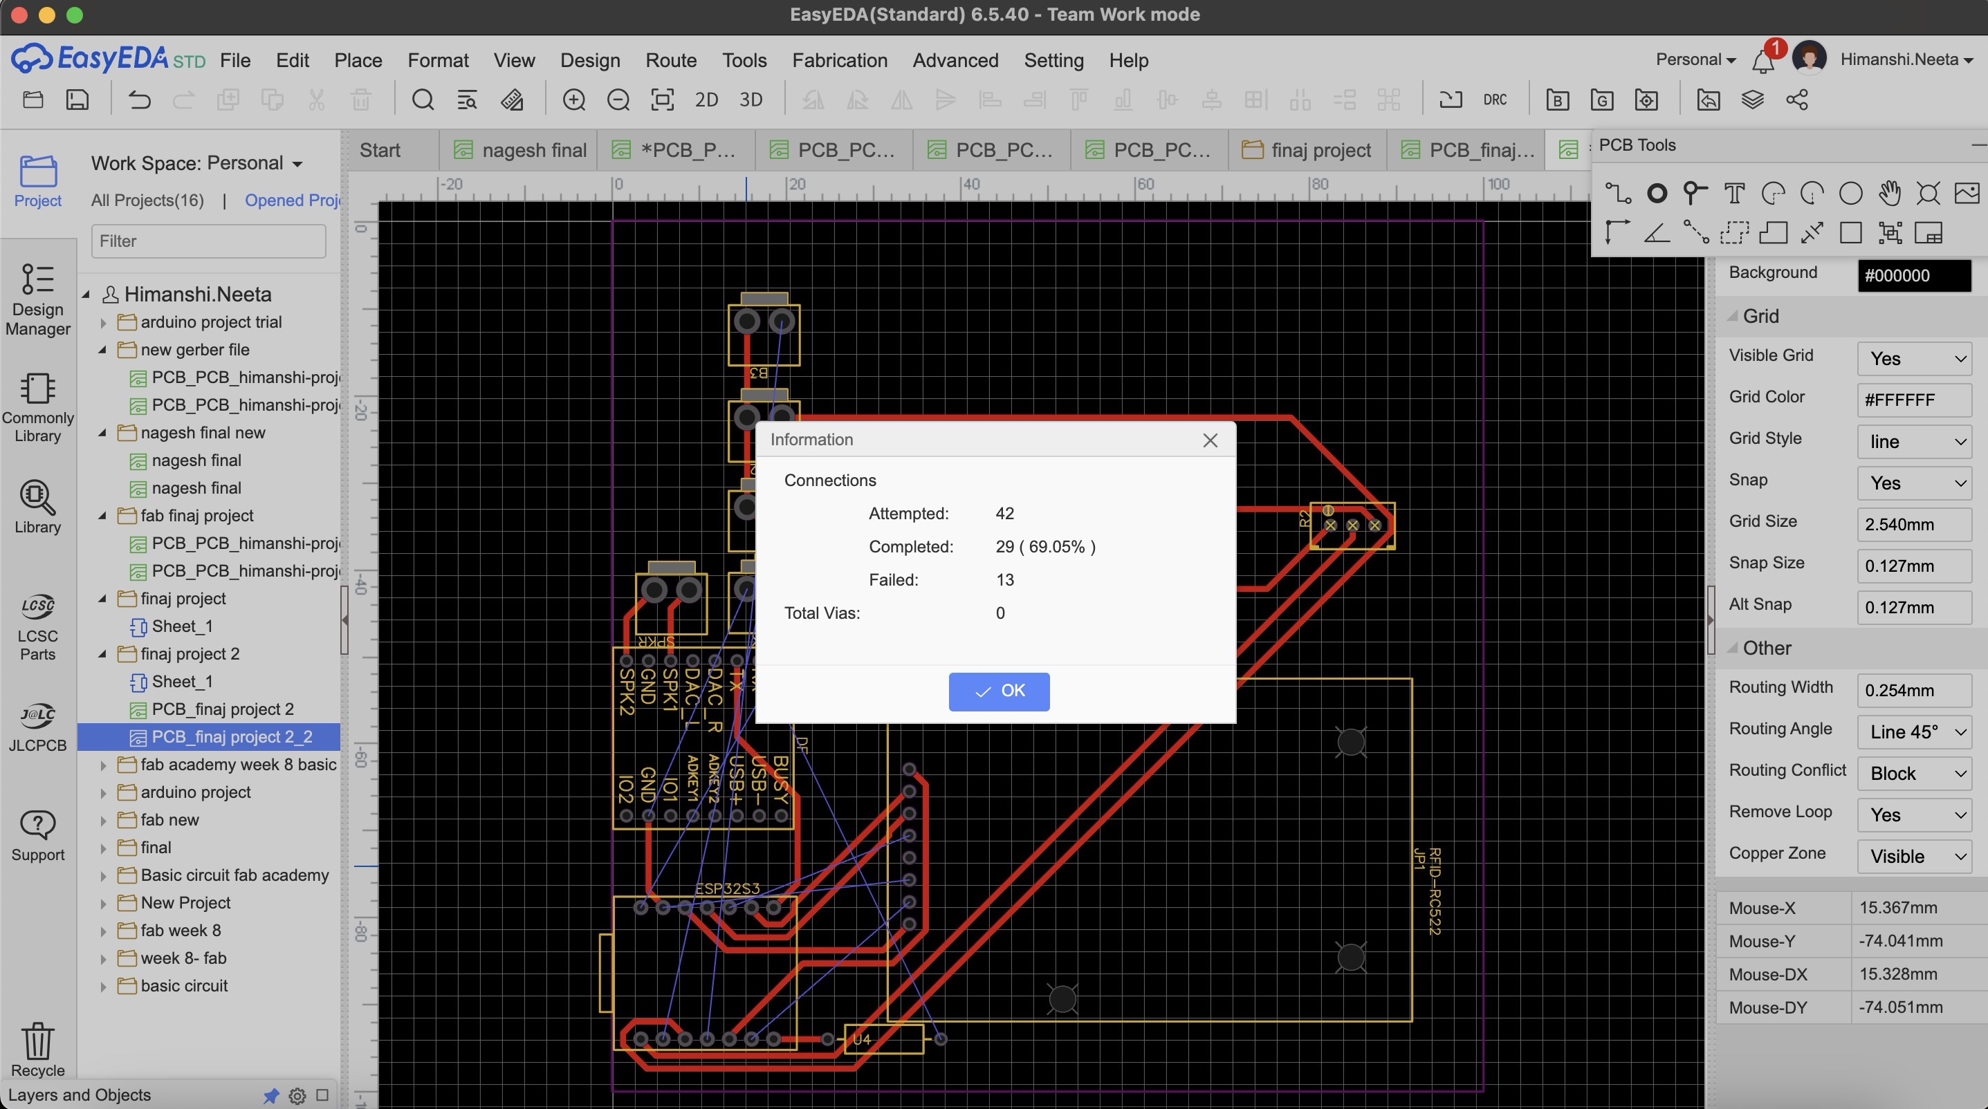
Task: Open the Routing Conflict dropdown
Action: [1914, 774]
